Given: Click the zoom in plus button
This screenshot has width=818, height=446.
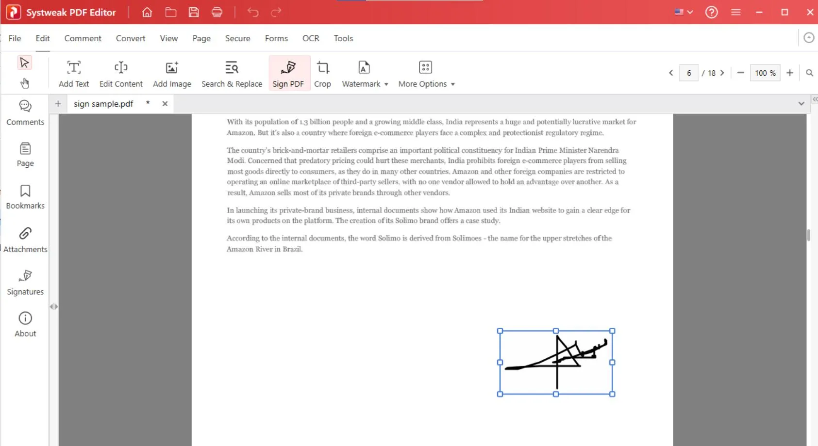Looking at the screenshot, I should 790,73.
